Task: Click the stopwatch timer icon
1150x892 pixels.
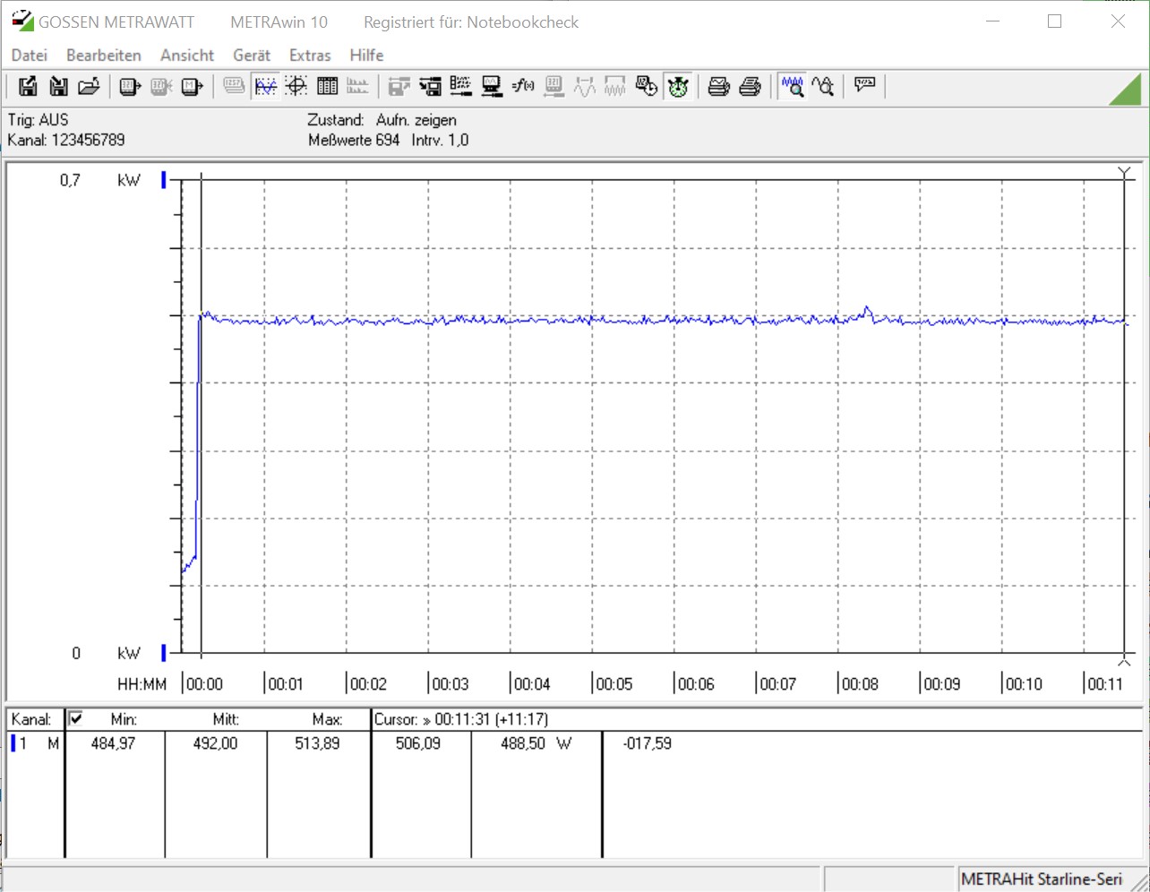Action: coord(678,86)
